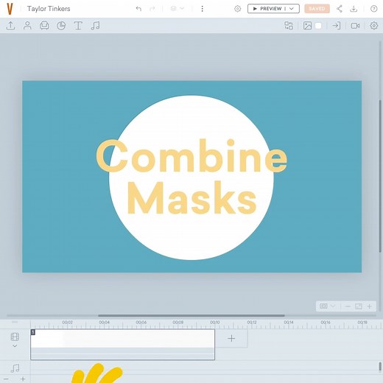Undo the last action
Image resolution: width=383 pixels, height=383 pixels.
point(138,9)
